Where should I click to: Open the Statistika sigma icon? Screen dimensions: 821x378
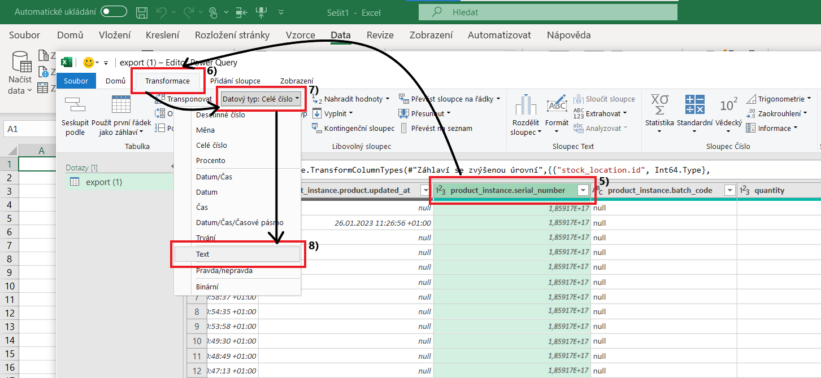659,105
